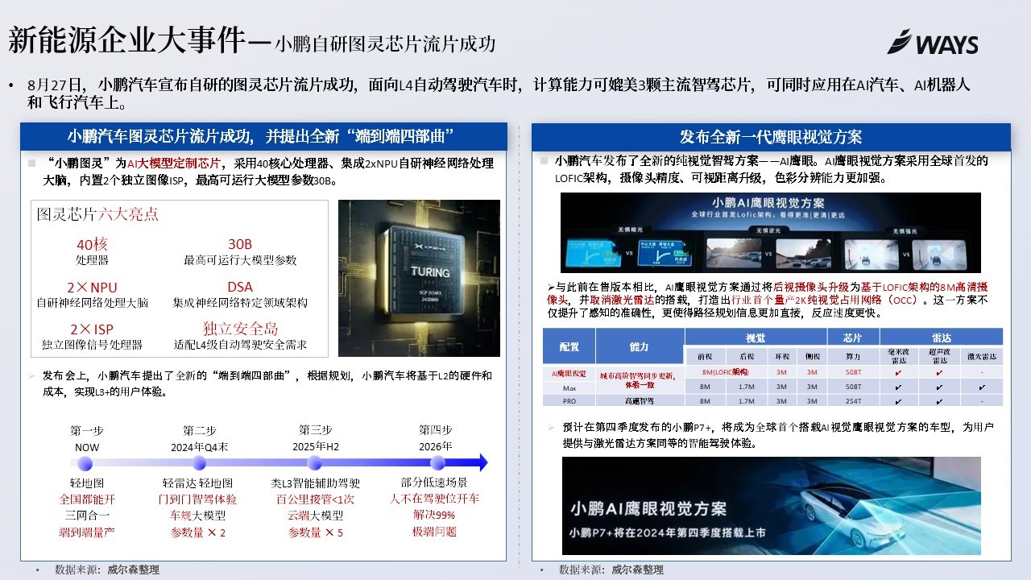Image resolution: width=1031 pixels, height=580 pixels.
Task: Select the 第三步 2025年H2 timeline dot
Action: [x=315, y=462]
